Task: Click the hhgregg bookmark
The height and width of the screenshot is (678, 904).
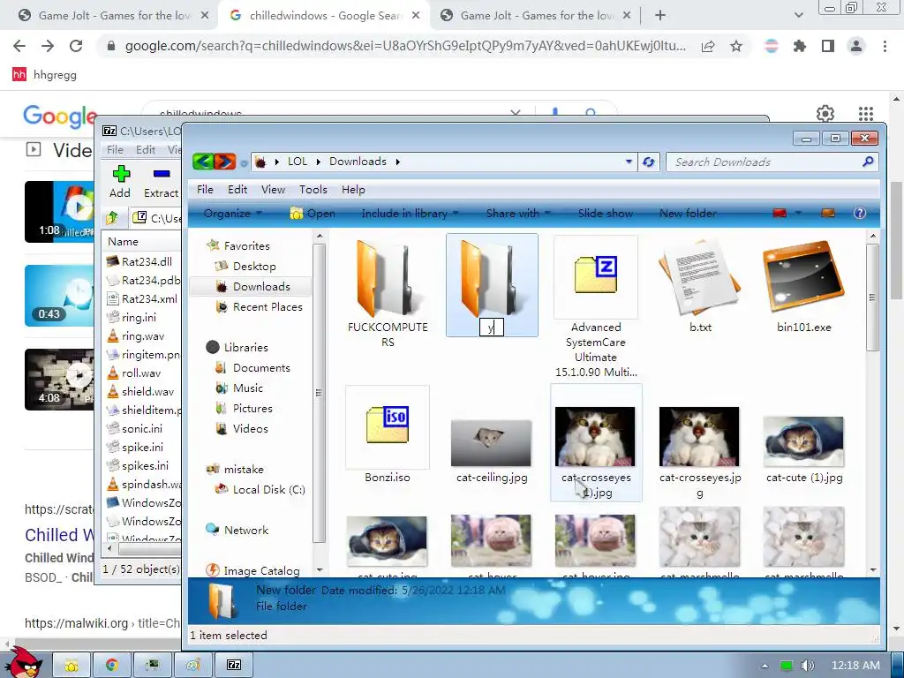Action: click(x=45, y=74)
